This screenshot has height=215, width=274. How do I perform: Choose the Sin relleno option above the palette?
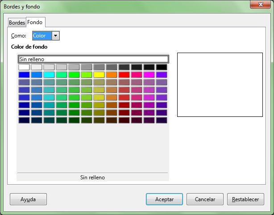pyautogui.click(x=93, y=59)
